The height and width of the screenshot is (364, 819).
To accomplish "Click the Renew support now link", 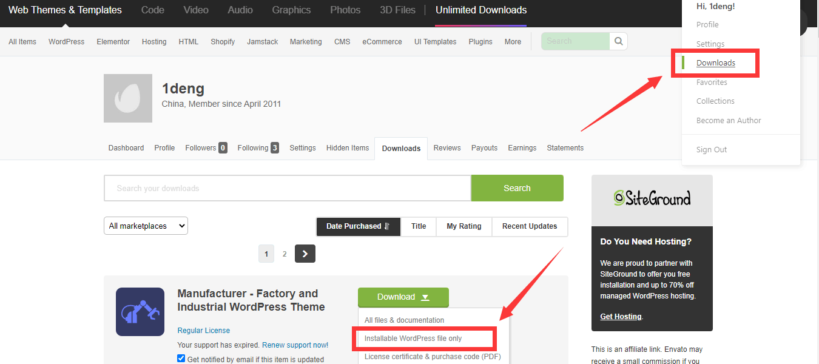I will click(295, 345).
